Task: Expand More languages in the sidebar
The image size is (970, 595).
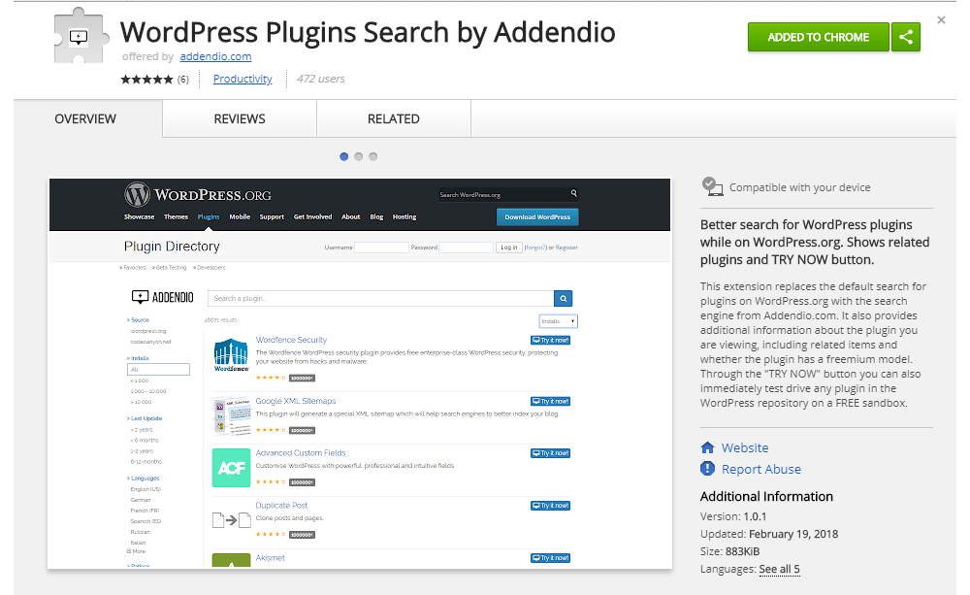Action: (137, 551)
